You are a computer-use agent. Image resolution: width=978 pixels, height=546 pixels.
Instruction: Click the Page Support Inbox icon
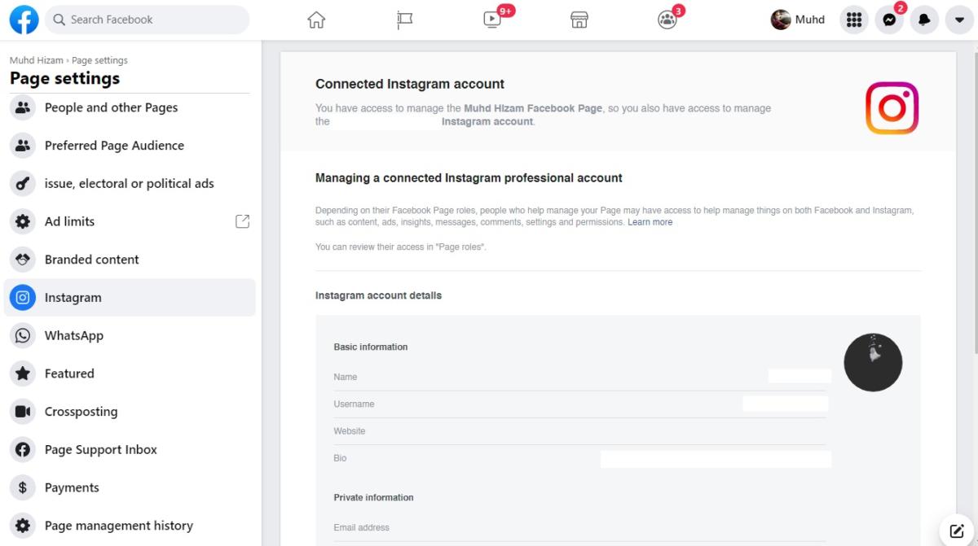coord(23,449)
